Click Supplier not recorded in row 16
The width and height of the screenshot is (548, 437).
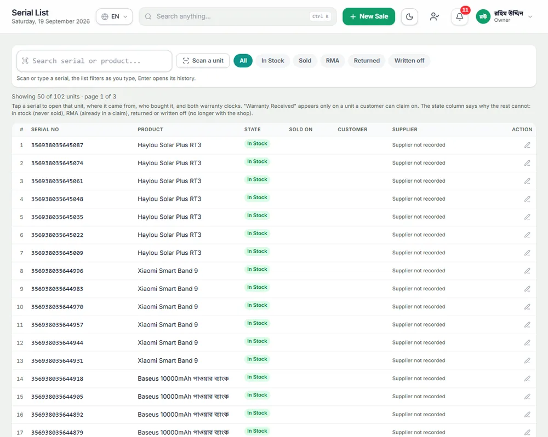tap(419, 415)
